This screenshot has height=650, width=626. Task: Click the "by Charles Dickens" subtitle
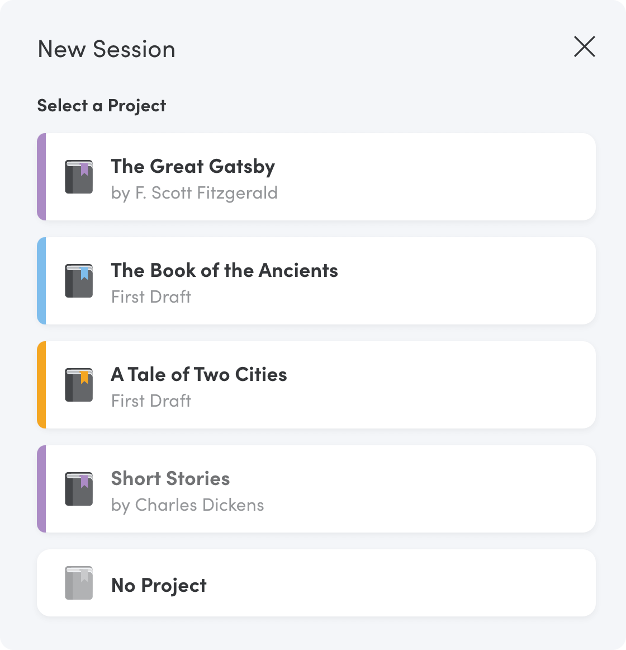[188, 505]
